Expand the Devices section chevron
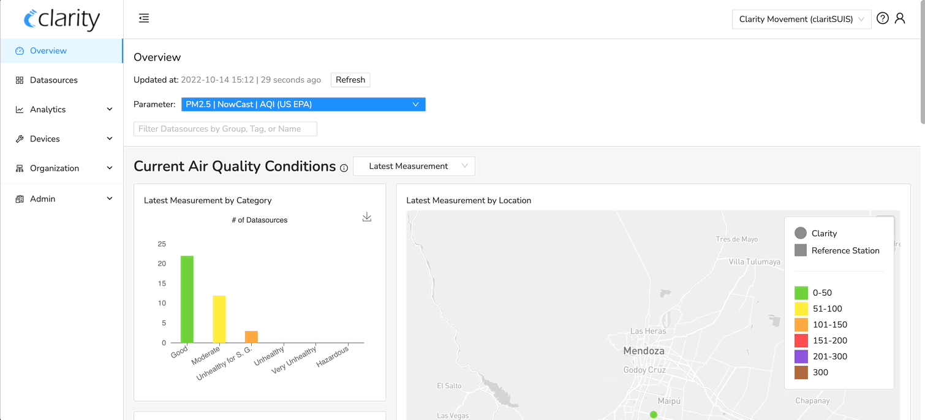This screenshot has height=420, width=925. pyautogui.click(x=109, y=138)
